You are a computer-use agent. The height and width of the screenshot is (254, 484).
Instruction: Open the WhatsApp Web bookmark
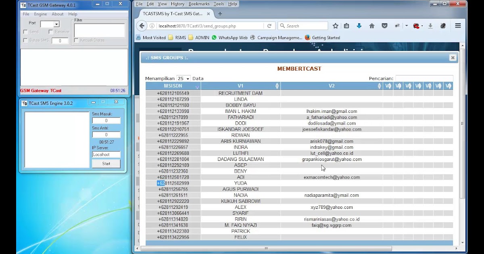(x=229, y=37)
